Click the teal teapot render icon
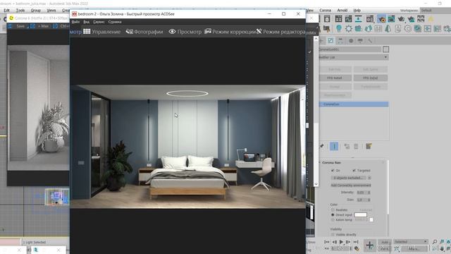 (x=411, y=19)
